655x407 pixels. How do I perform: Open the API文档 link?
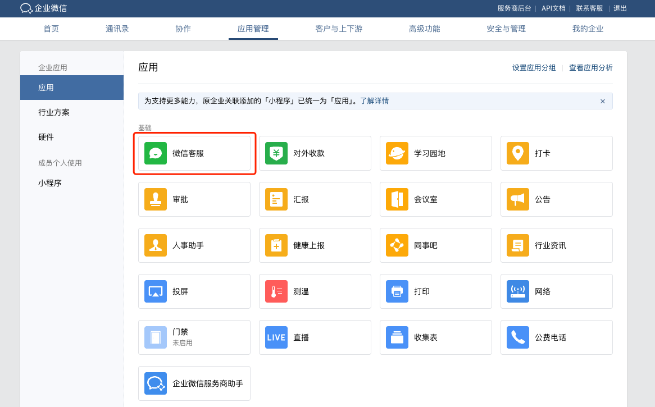553,8
